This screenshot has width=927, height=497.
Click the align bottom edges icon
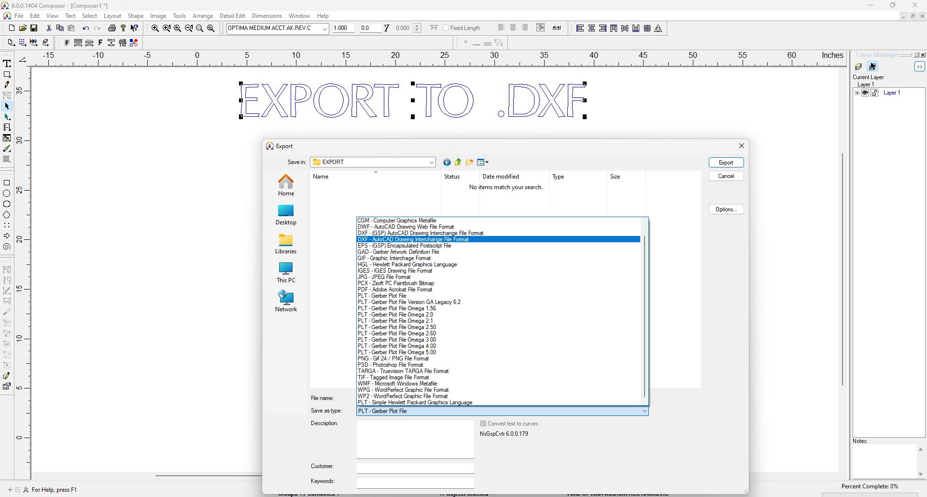(x=636, y=28)
